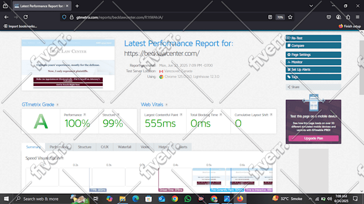This screenshot has width=364, height=204.
Task: Open Microsoft Edge from the taskbar
Action: click(135, 199)
